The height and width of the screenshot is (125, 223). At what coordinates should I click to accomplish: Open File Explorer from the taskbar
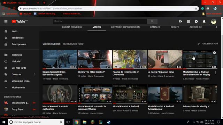[x=85, y=122]
